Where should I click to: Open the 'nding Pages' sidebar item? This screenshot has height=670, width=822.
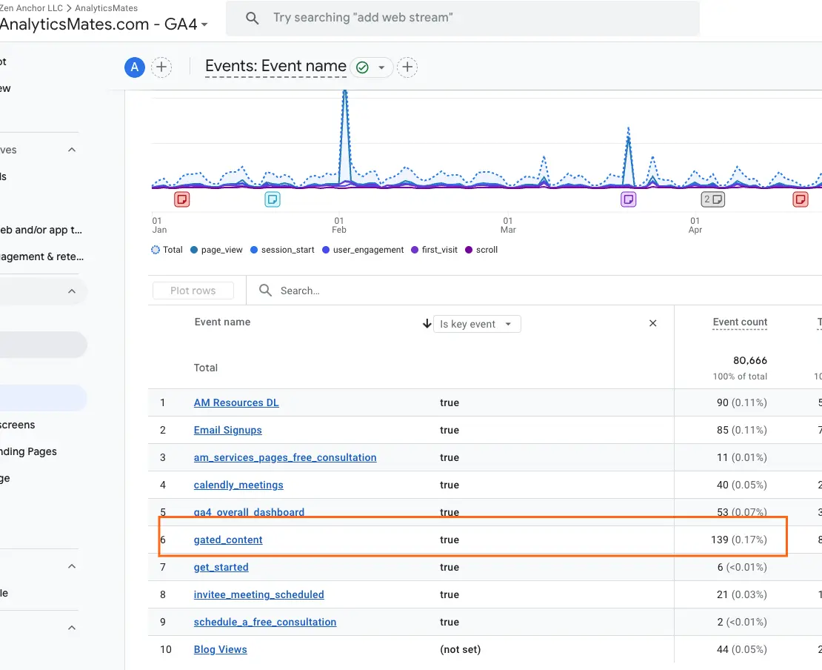(28, 452)
